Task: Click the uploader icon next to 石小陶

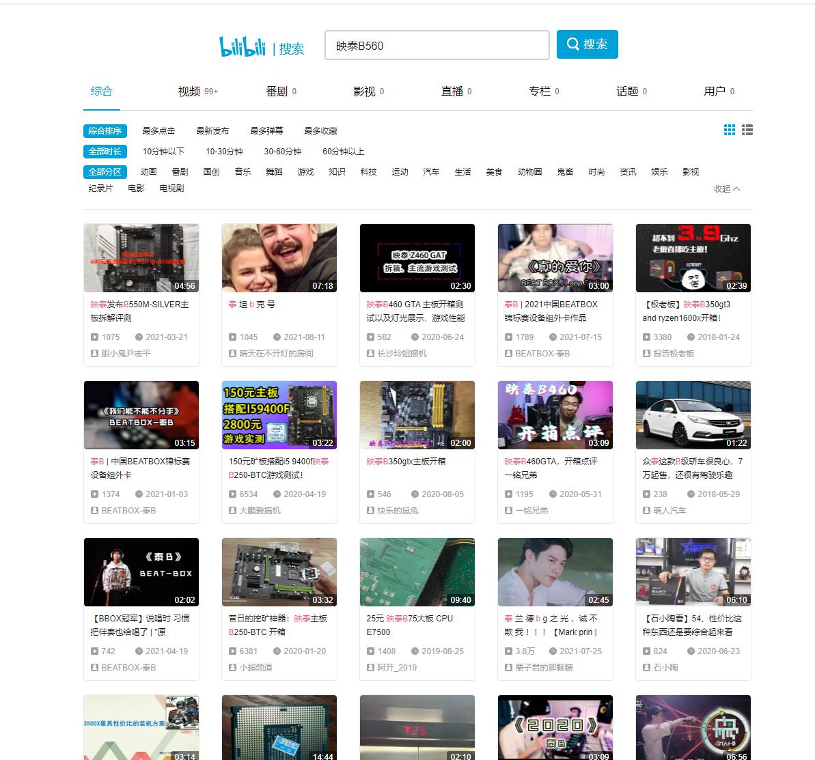Action: [646, 668]
